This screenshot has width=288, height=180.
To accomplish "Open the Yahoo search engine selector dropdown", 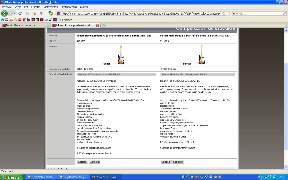I will click(x=234, y=13).
